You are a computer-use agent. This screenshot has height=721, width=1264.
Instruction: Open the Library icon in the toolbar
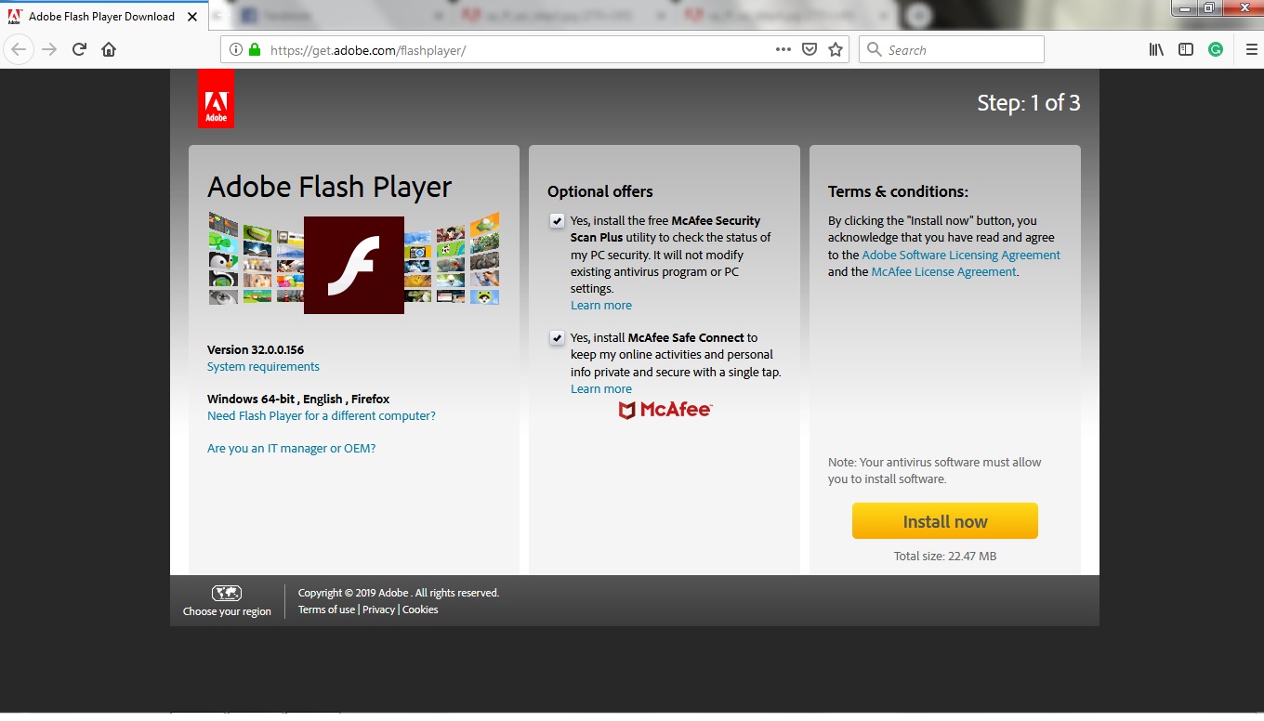tap(1156, 49)
